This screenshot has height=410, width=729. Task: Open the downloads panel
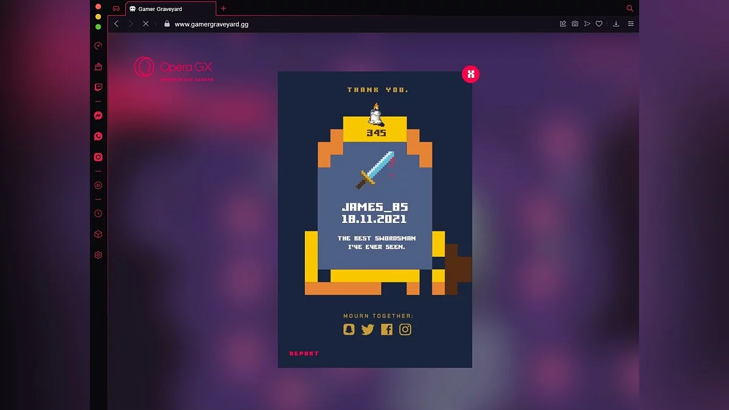[616, 24]
